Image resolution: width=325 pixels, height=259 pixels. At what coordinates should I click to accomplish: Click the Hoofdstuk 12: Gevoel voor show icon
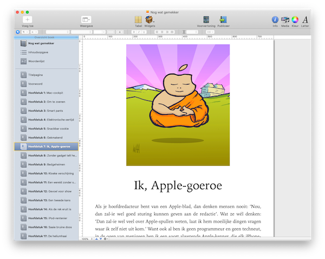[x=23, y=191]
